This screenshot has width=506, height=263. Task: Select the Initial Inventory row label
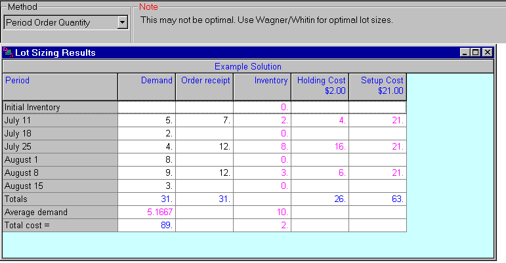tap(60, 107)
